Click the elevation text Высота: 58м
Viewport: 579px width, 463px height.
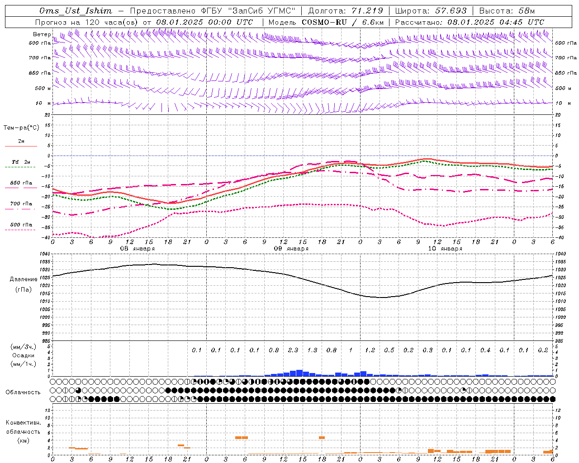(x=507, y=11)
